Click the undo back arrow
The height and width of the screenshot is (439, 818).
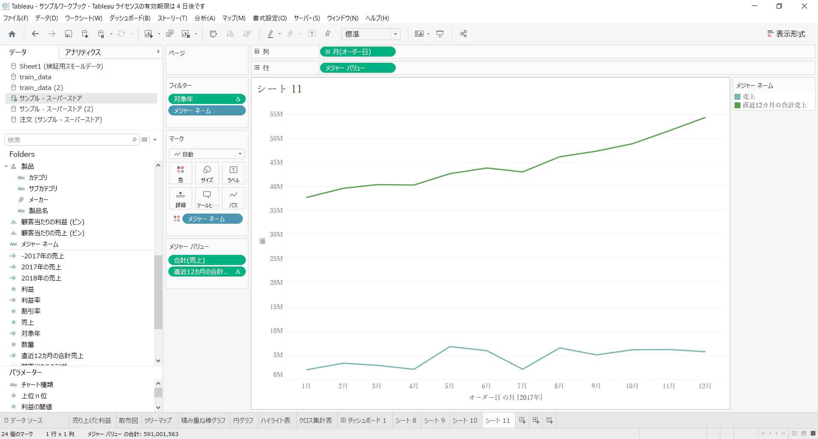[35, 34]
